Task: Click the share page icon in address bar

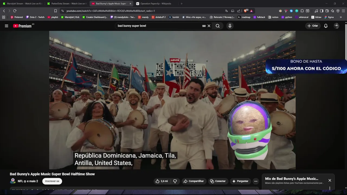Action: 239,11
